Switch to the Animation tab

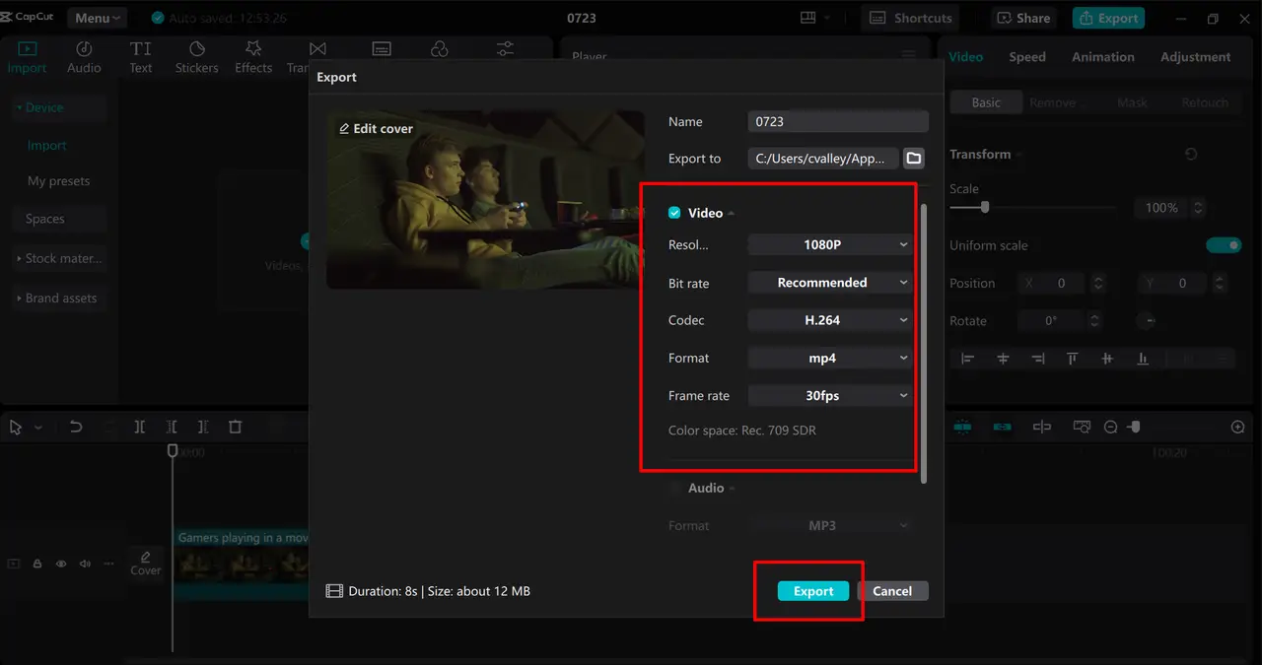pyautogui.click(x=1102, y=57)
